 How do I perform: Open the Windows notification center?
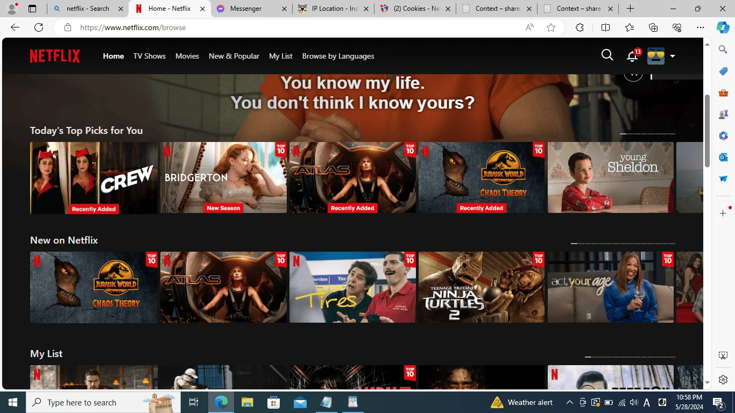pyautogui.click(x=718, y=402)
